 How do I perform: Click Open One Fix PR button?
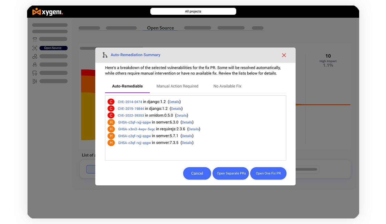268,173
